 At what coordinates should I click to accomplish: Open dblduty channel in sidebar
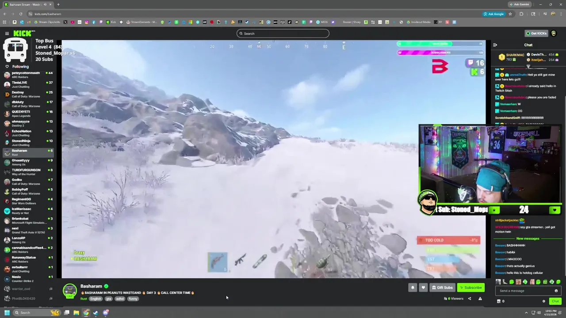pyautogui.click(x=28, y=104)
